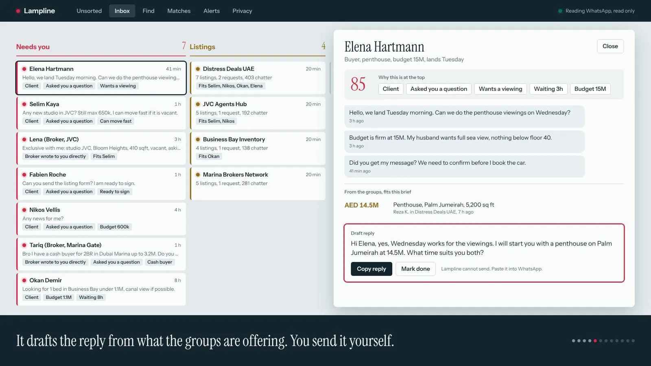Mark Elena's conversation as done
Viewport: 651px width, 366px height.
415,269
